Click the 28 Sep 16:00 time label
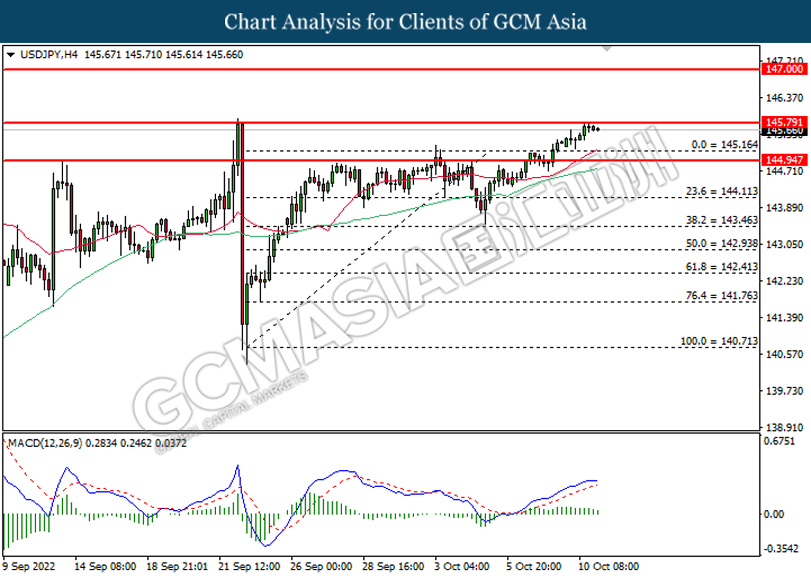 (393, 567)
